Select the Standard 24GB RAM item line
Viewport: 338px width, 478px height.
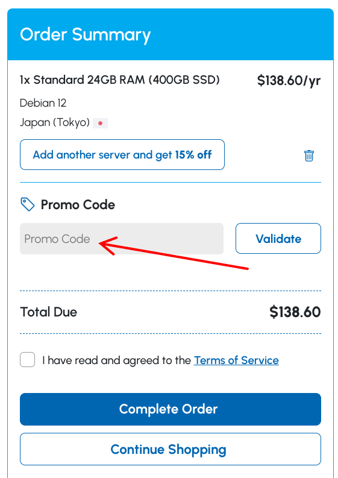pyautogui.click(x=120, y=80)
